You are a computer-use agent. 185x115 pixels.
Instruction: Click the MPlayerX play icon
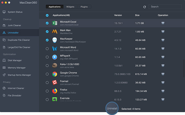55,57
